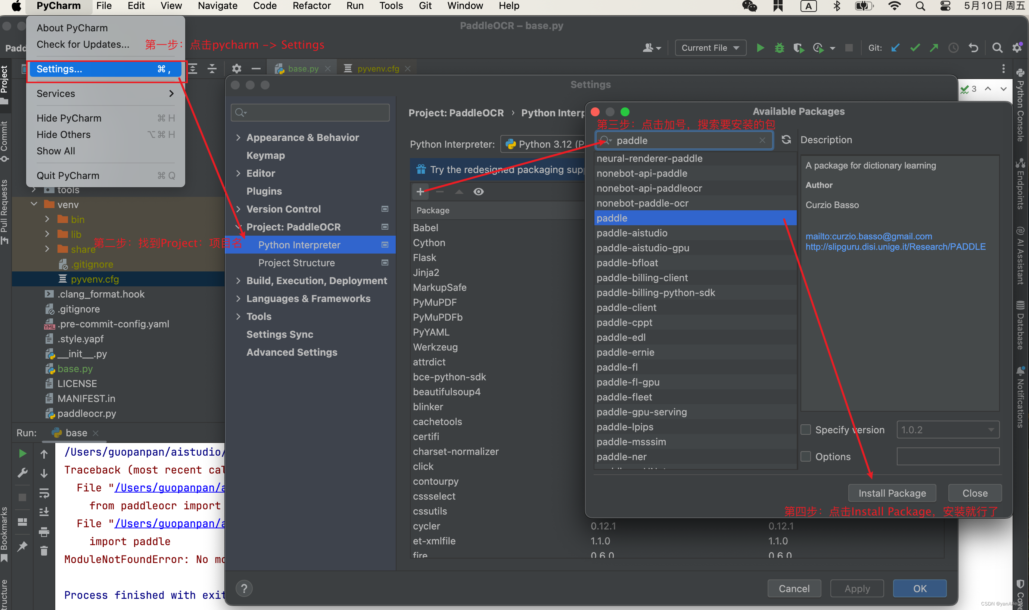
Task: Click the Settings search field
Action: [310, 112]
